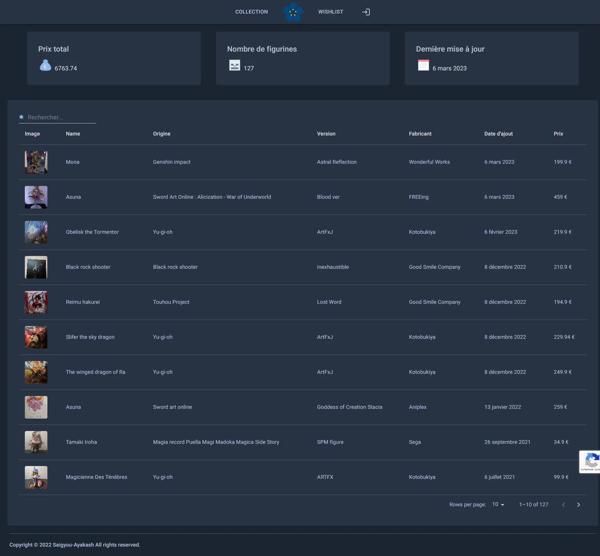Click the money bag icon under Prix total

(46, 66)
